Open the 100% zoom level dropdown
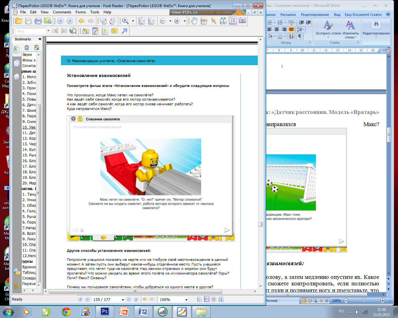 (186, 300)
